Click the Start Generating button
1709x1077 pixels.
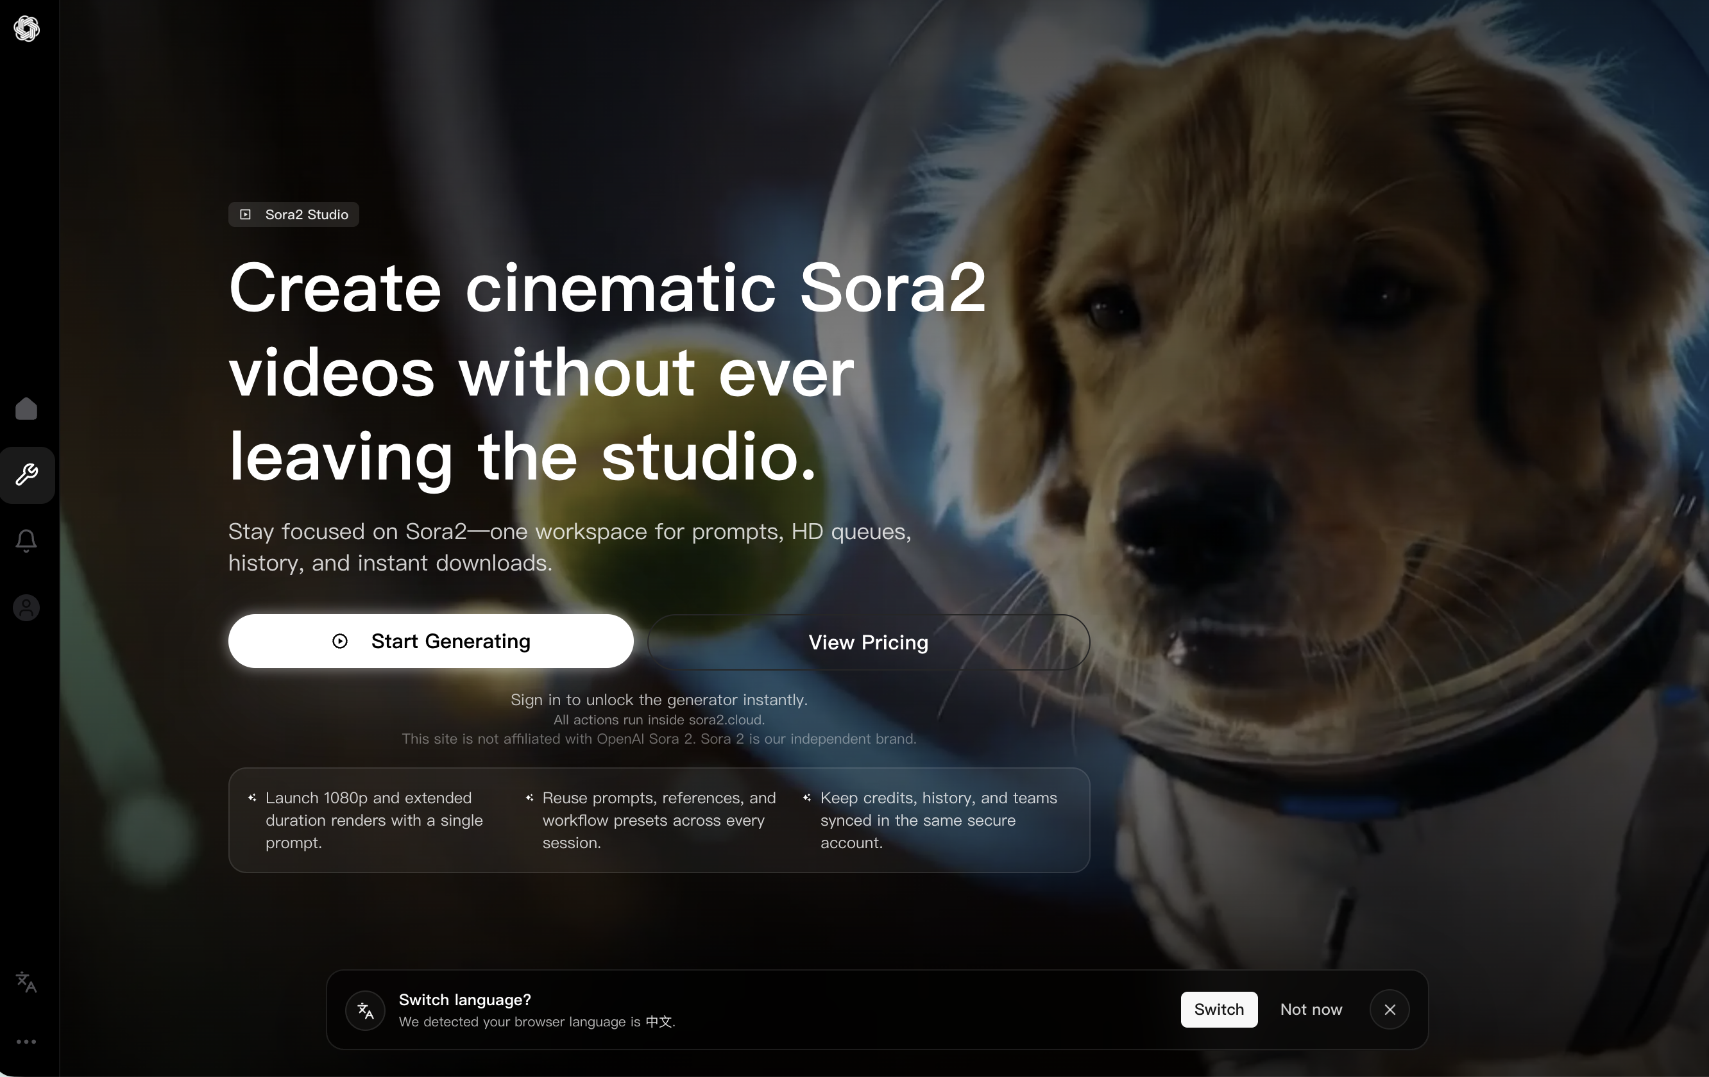pos(430,641)
